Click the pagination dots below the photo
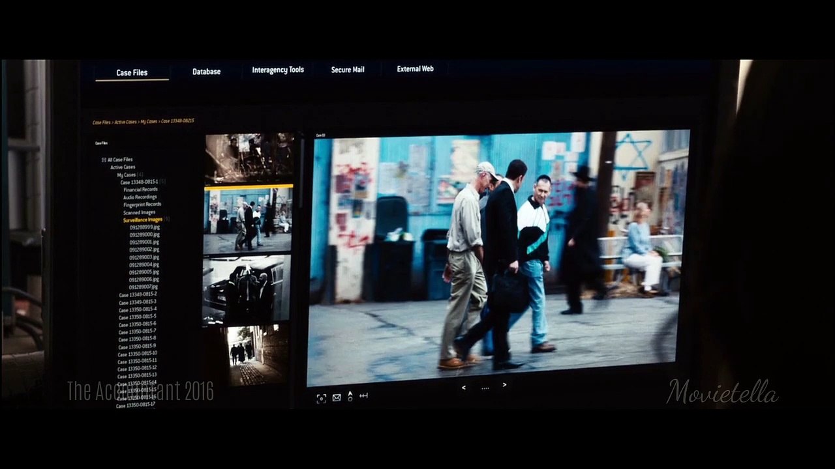The width and height of the screenshot is (835, 469). (485, 388)
